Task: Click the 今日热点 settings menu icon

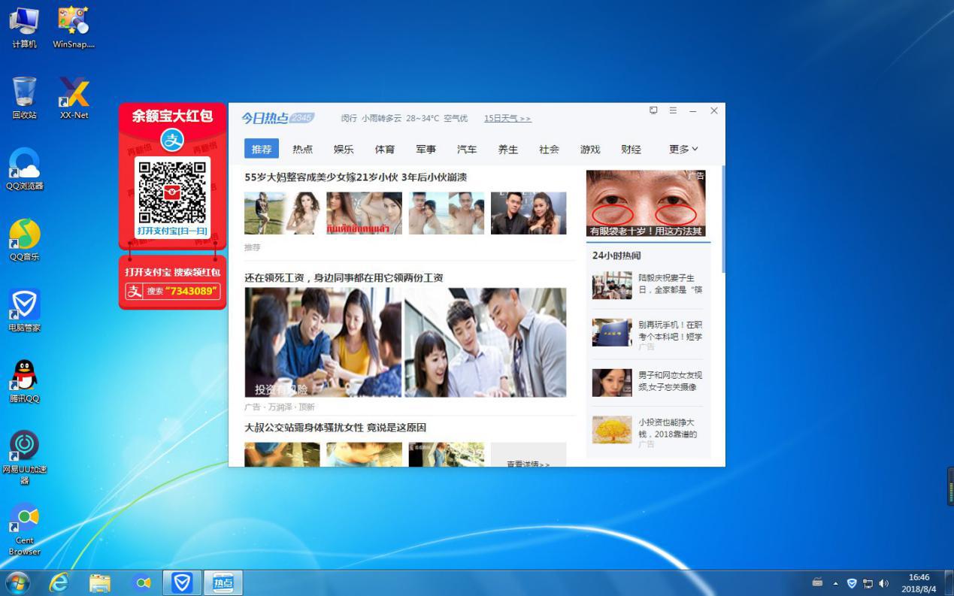Action: pyautogui.click(x=673, y=110)
